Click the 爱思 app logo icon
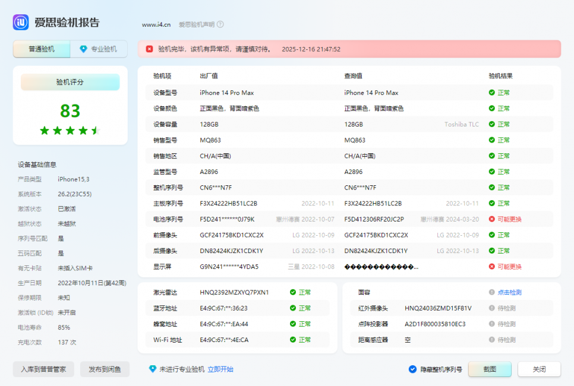The width and height of the screenshot is (574, 386). [x=21, y=23]
